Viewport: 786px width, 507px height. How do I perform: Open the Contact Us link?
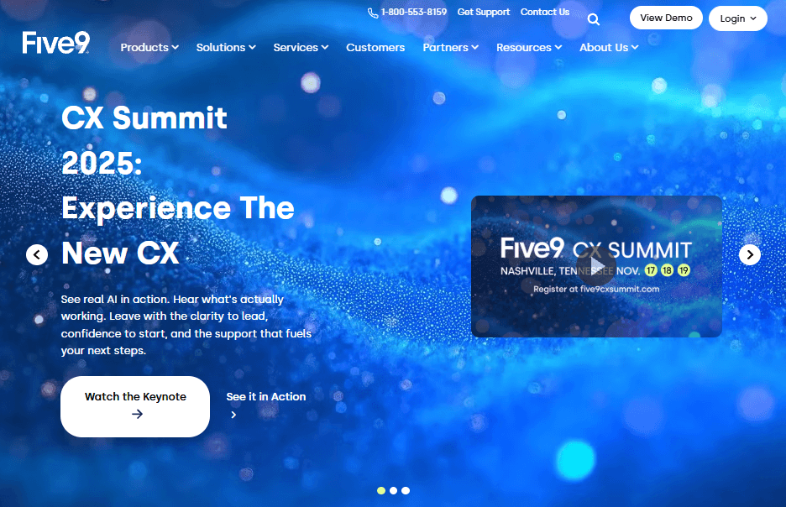point(545,12)
